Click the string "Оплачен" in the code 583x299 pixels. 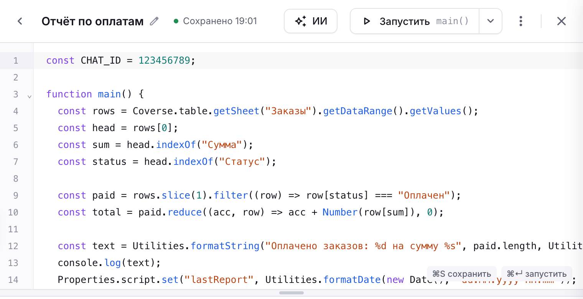tap(424, 195)
